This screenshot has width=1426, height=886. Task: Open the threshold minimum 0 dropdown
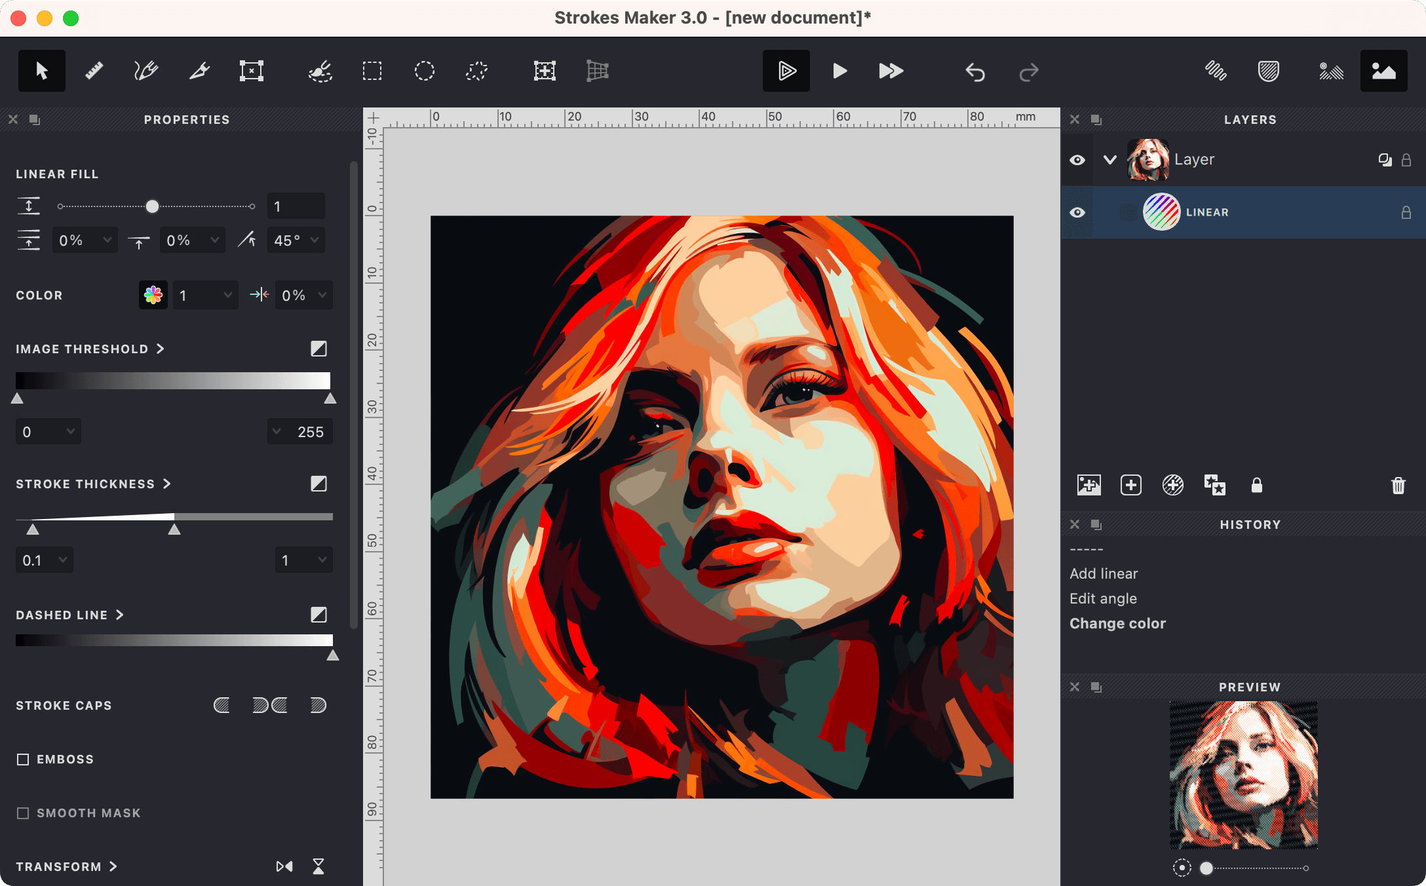[x=48, y=432]
